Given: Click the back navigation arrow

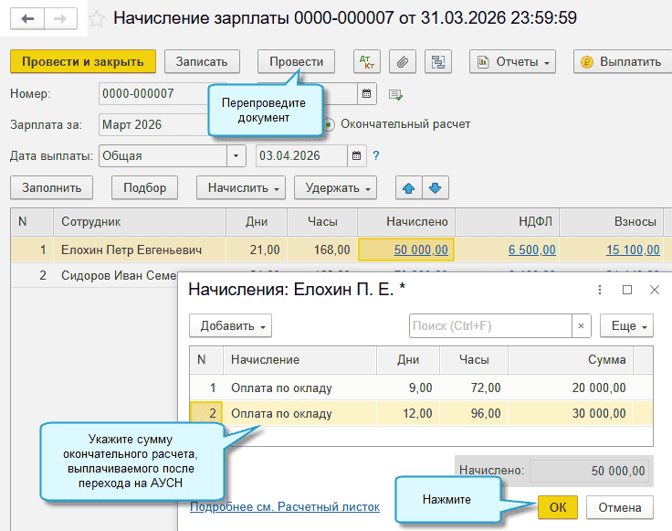Looking at the screenshot, I should [x=28, y=18].
